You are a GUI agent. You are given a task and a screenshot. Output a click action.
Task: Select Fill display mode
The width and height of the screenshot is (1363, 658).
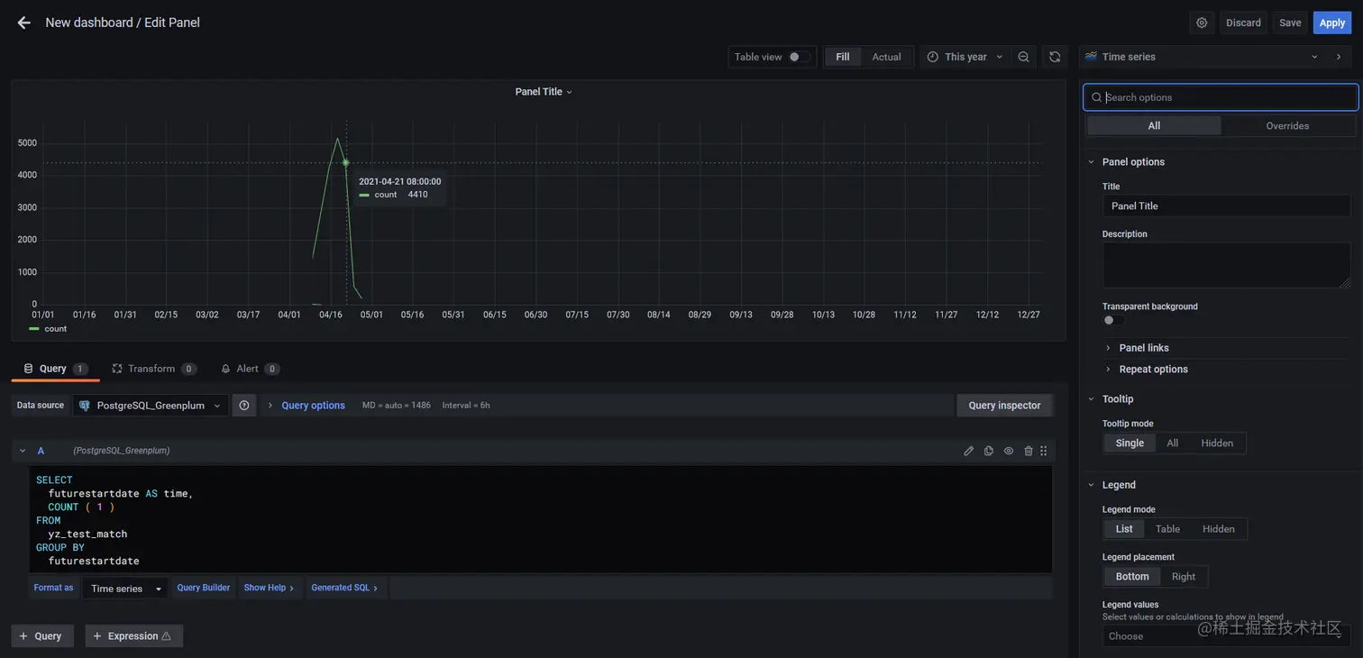click(843, 57)
